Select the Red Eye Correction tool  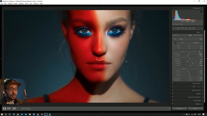182,28
